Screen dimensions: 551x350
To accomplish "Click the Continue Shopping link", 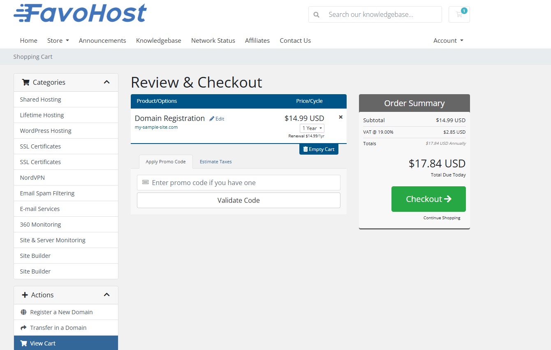I will (x=442, y=218).
